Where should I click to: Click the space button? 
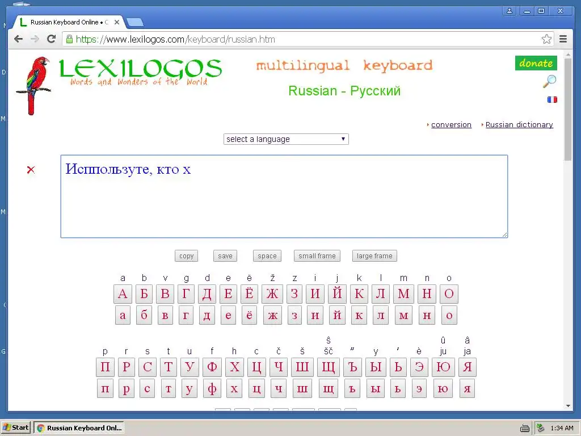coord(267,256)
